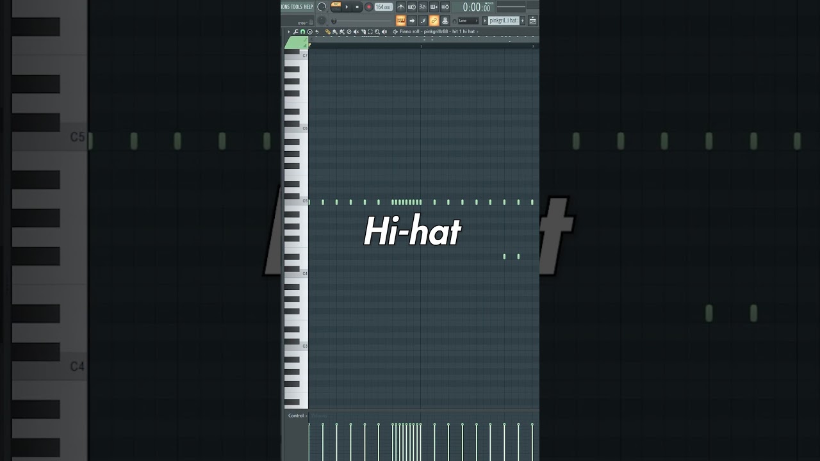The height and width of the screenshot is (461, 820).
Task: Open the piano roll menu arrow
Action: tap(289, 32)
